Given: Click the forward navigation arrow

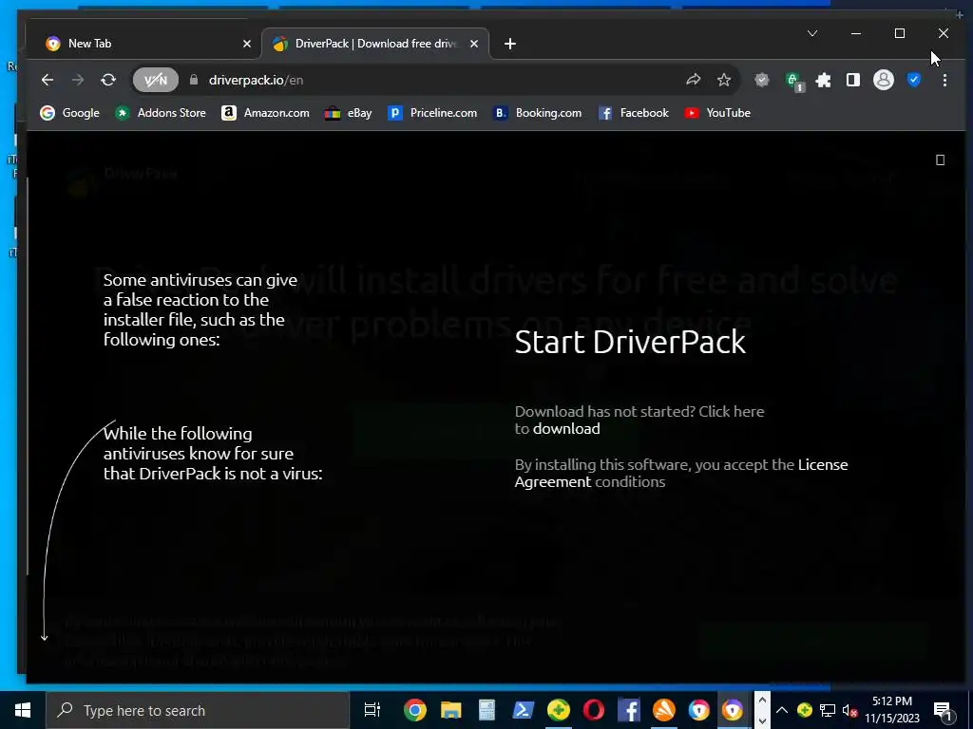Looking at the screenshot, I should (x=78, y=80).
